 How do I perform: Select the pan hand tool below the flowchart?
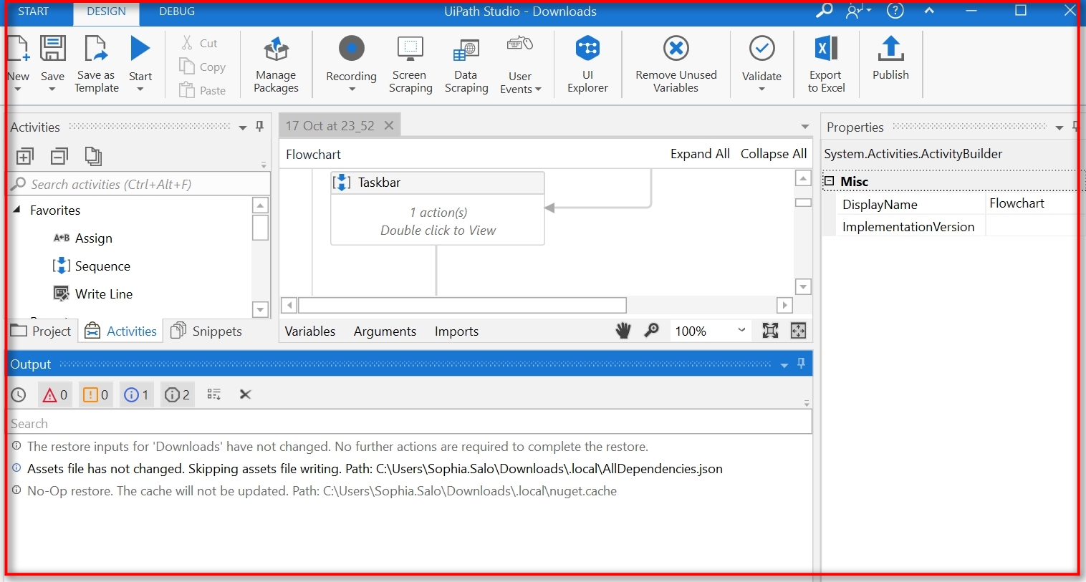coord(623,331)
